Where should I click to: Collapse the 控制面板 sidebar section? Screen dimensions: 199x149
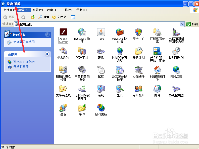coord(47,34)
